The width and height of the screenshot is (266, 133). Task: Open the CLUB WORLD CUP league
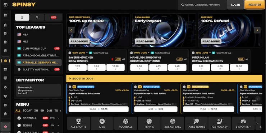(x=38, y=48)
